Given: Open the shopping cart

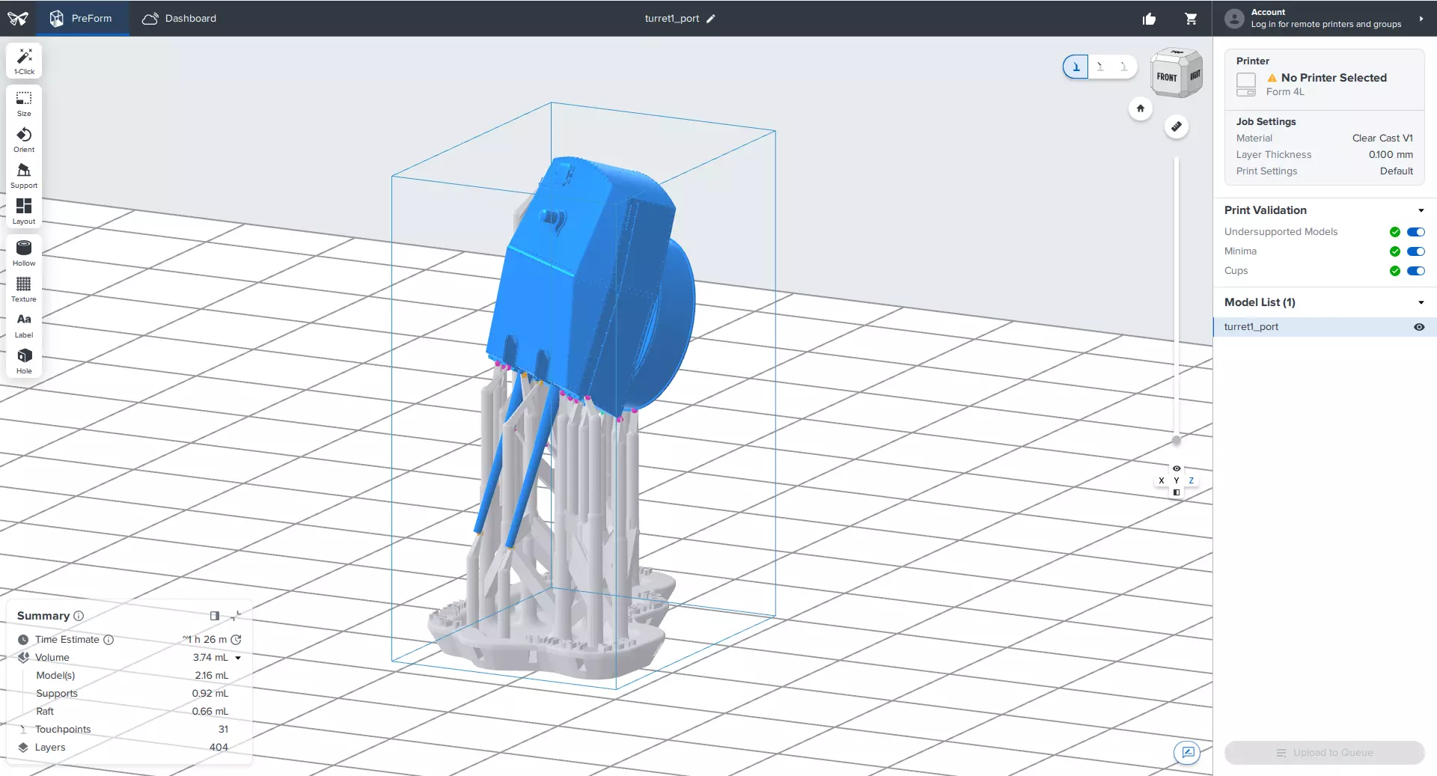Looking at the screenshot, I should (1191, 19).
